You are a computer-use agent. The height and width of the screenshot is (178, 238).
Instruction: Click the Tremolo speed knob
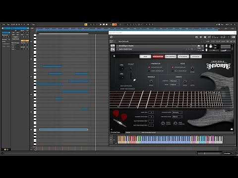[151, 82]
